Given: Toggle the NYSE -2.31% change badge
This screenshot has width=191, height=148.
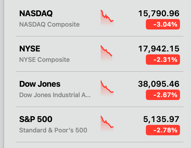Looking at the screenshot, I should [163, 60].
